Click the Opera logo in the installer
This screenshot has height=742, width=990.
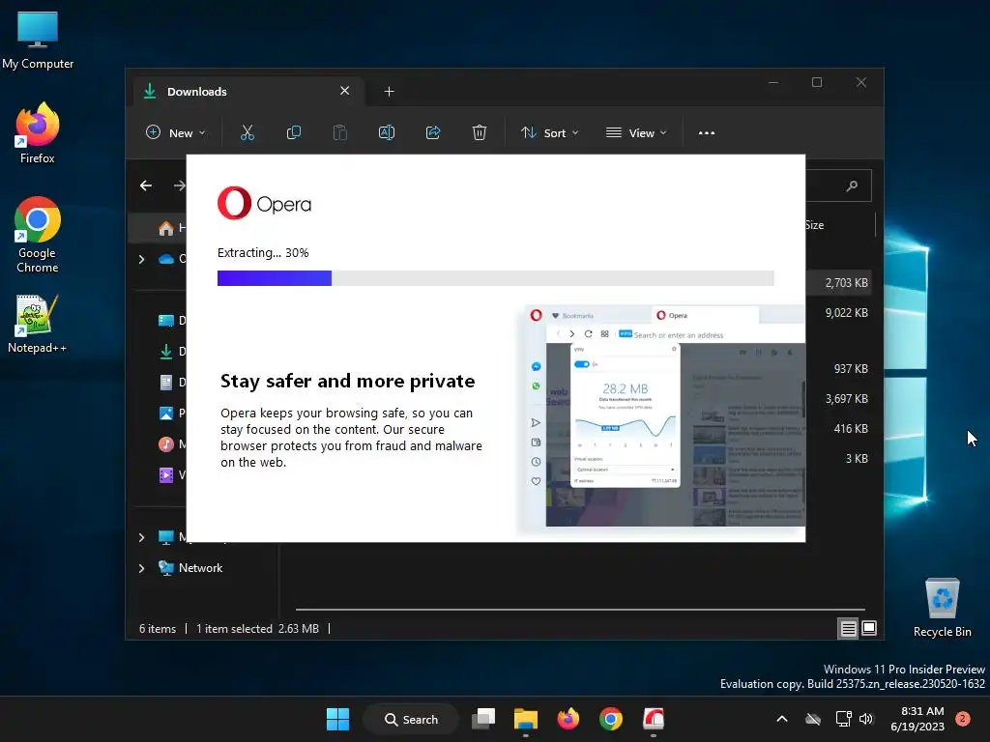coord(264,203)
